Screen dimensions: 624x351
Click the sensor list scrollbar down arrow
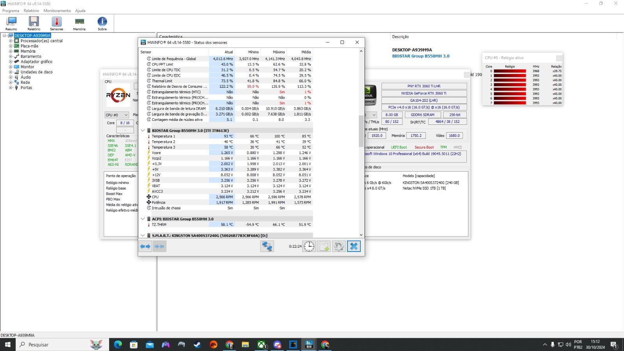(361, 235)
